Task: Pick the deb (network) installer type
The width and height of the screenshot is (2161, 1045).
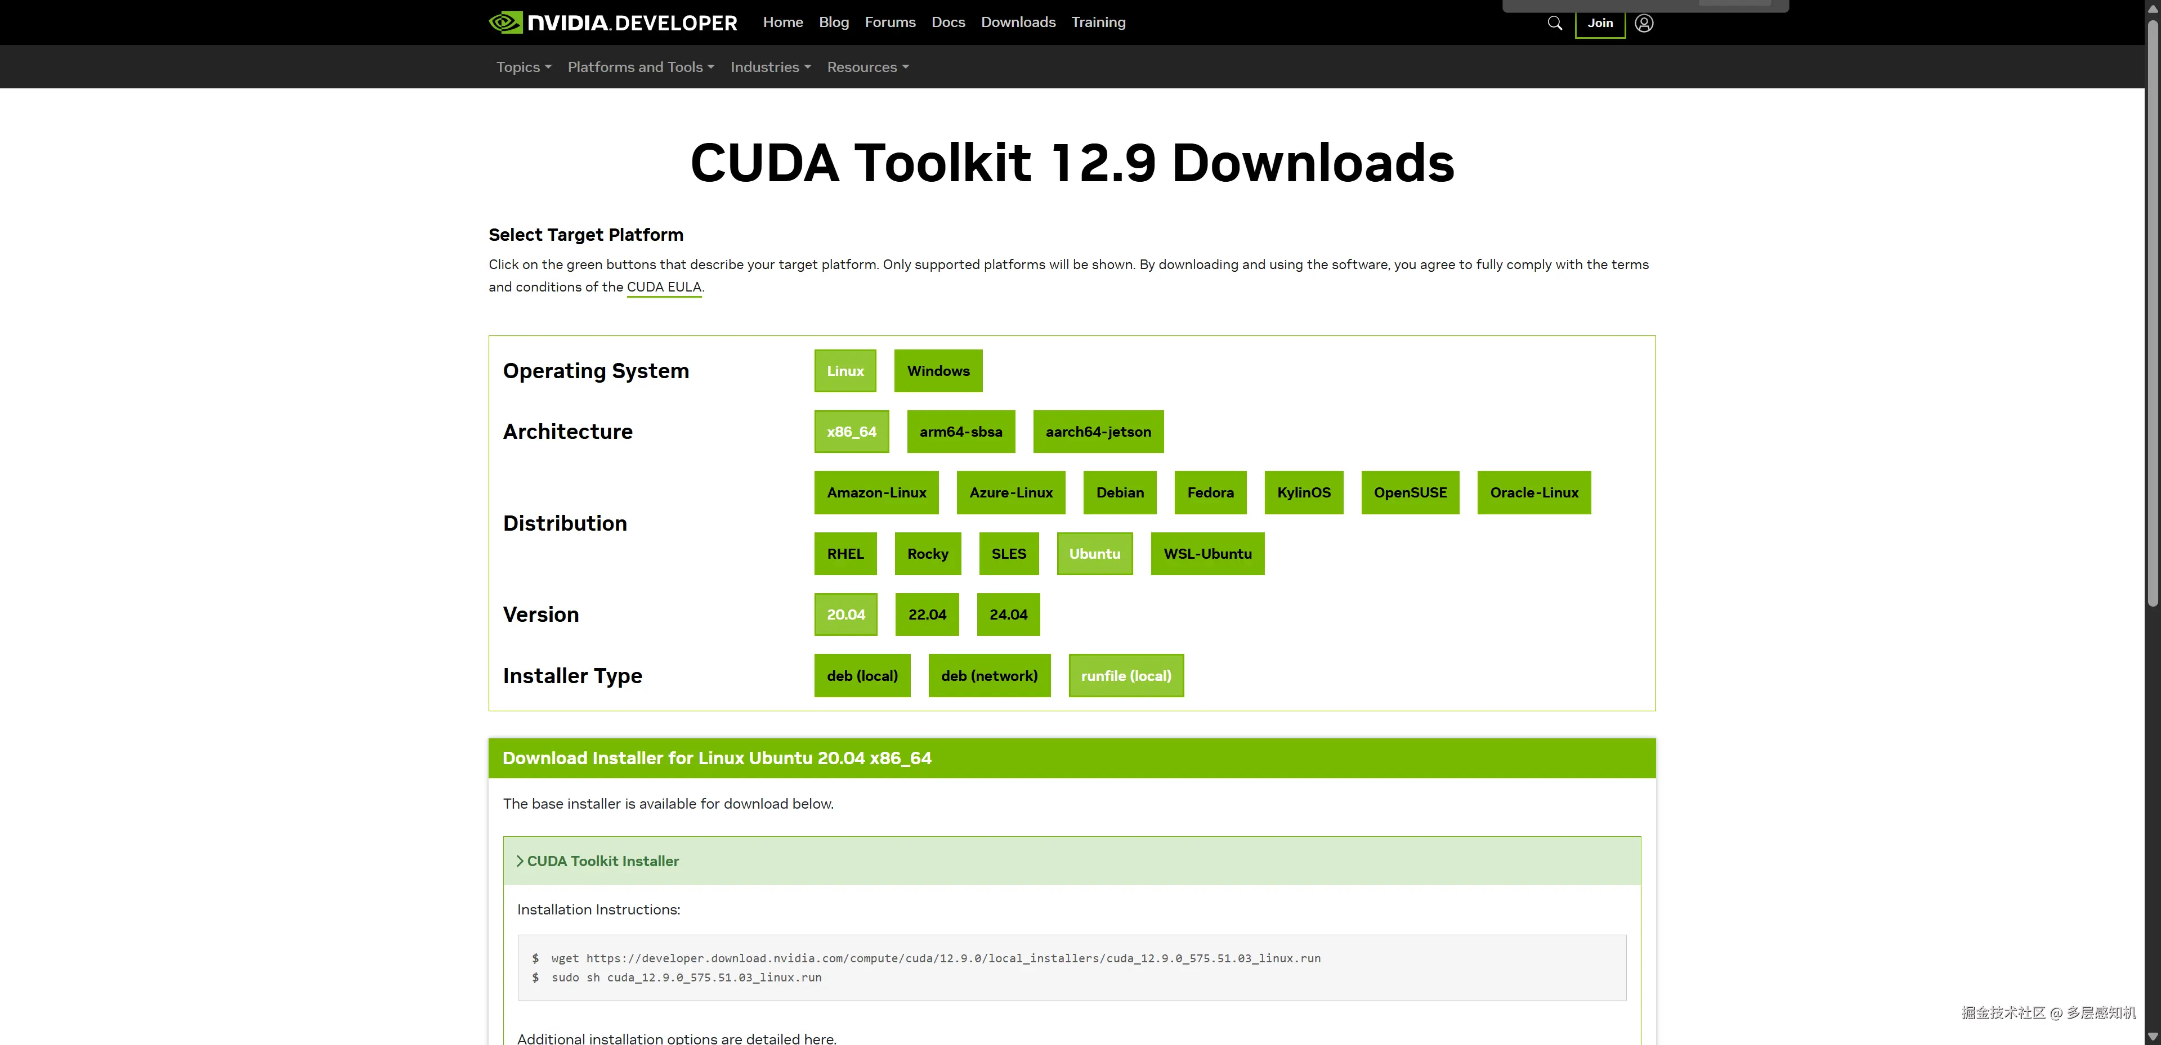Action: (x=989, y=676)
